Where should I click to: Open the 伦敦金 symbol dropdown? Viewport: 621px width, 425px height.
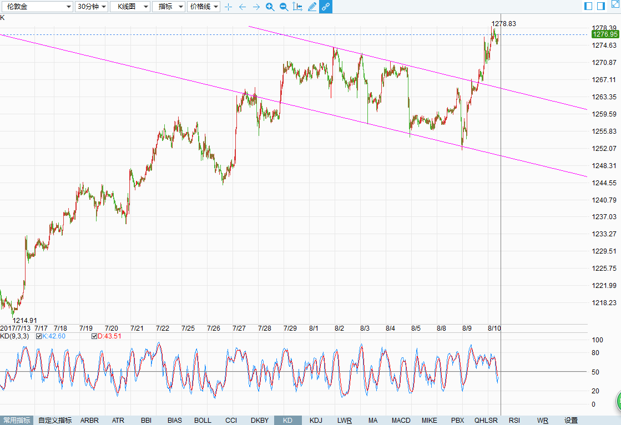37,7
